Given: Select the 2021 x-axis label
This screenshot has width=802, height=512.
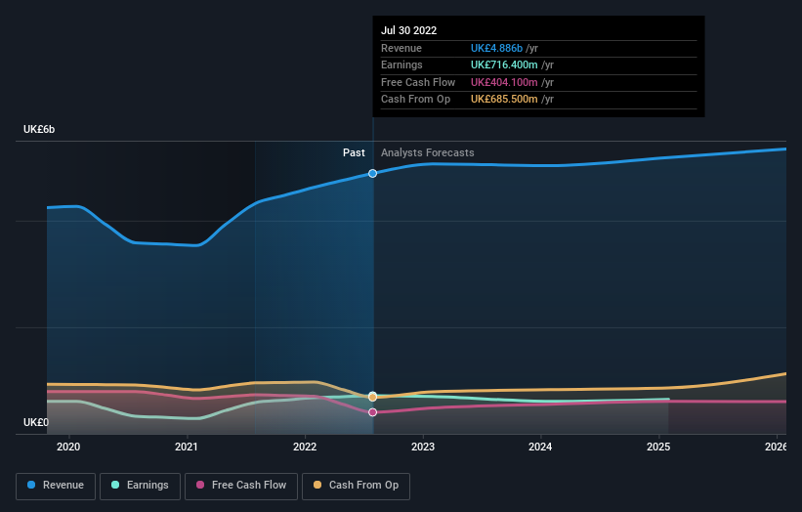Looking at the screenshot, I should [187, 447].
